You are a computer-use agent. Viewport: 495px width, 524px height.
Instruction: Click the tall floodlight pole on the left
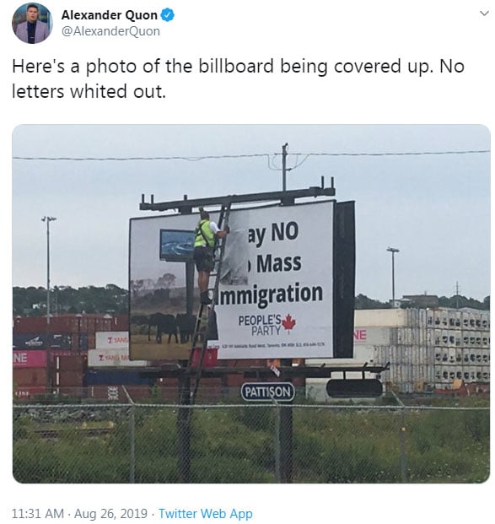coord(48,266)
